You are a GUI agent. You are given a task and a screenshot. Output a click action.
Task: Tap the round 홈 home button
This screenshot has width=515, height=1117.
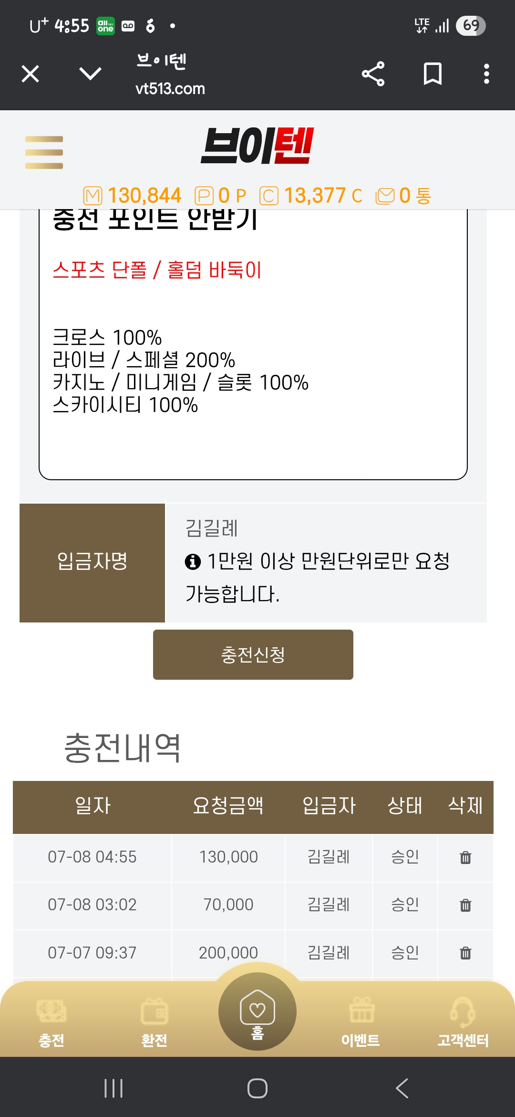click(257, 1011)
